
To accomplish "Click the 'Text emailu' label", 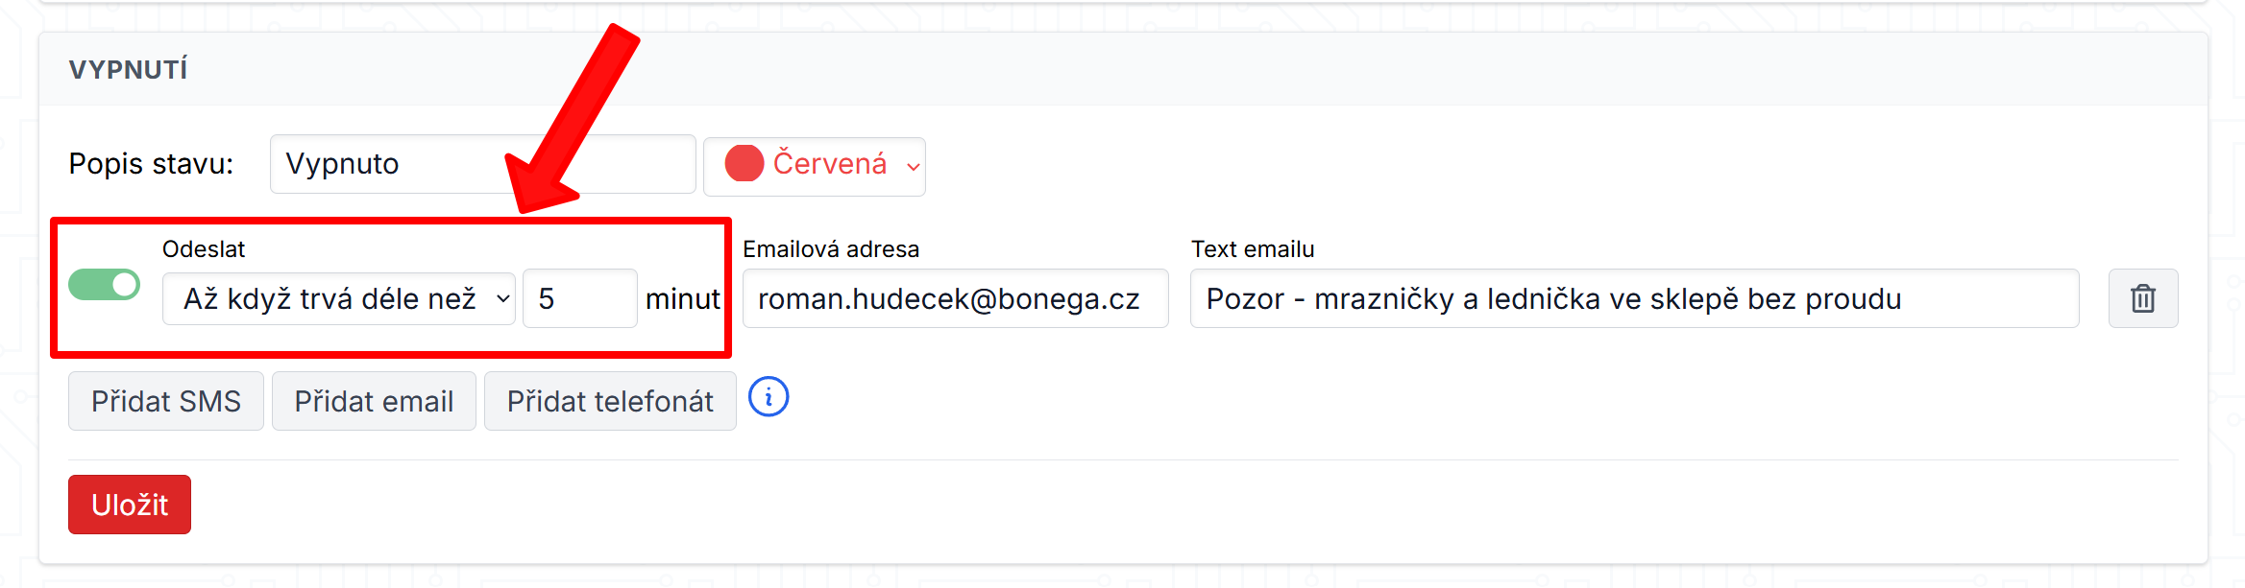I will 1253,249.
